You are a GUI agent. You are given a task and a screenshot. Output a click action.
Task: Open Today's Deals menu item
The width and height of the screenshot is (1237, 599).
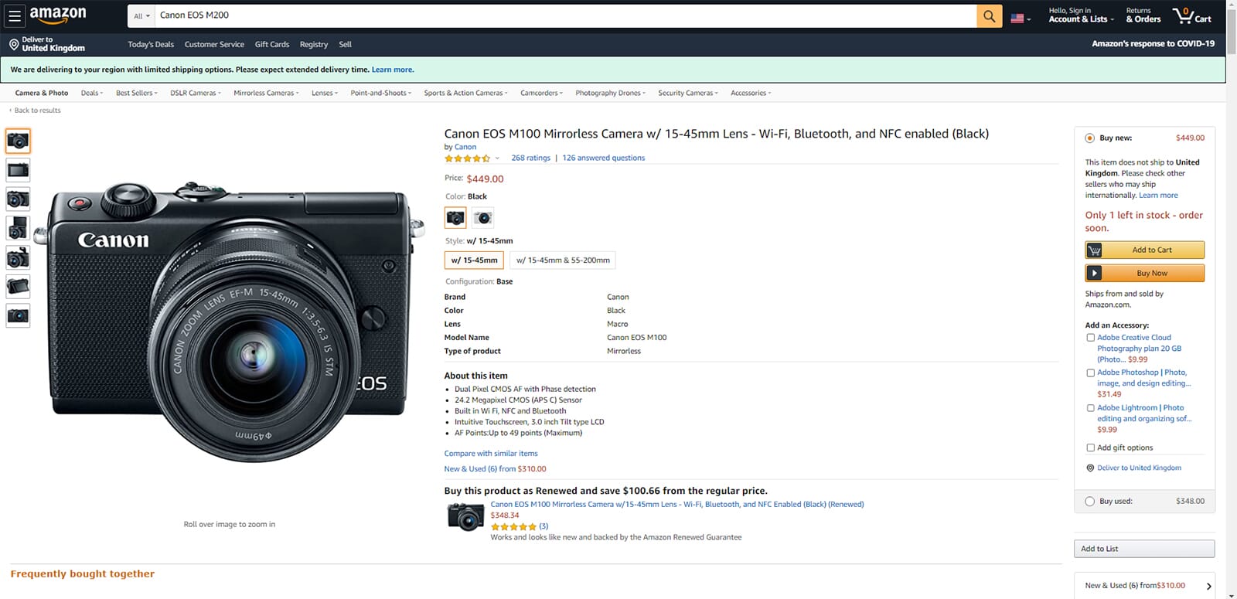coord(151,45)
